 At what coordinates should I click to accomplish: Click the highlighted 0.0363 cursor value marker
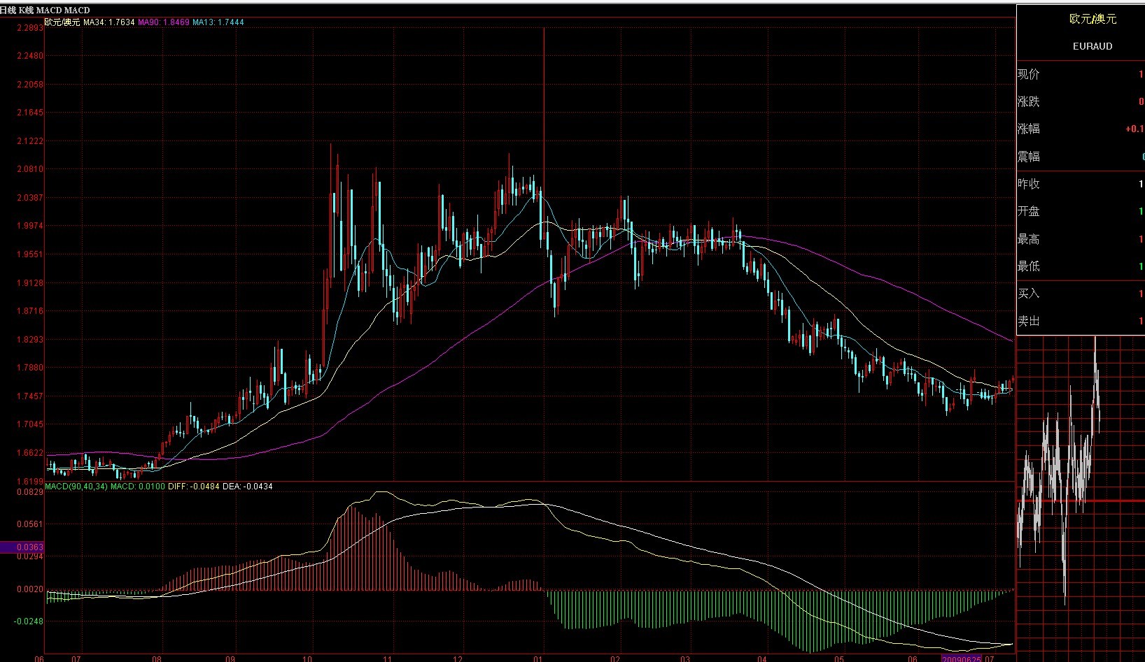22,547
